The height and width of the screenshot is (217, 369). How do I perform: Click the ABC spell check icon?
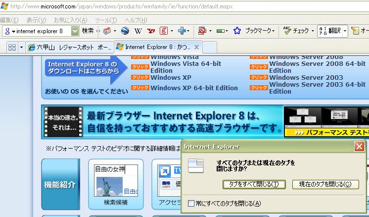[x=287, y=31]
